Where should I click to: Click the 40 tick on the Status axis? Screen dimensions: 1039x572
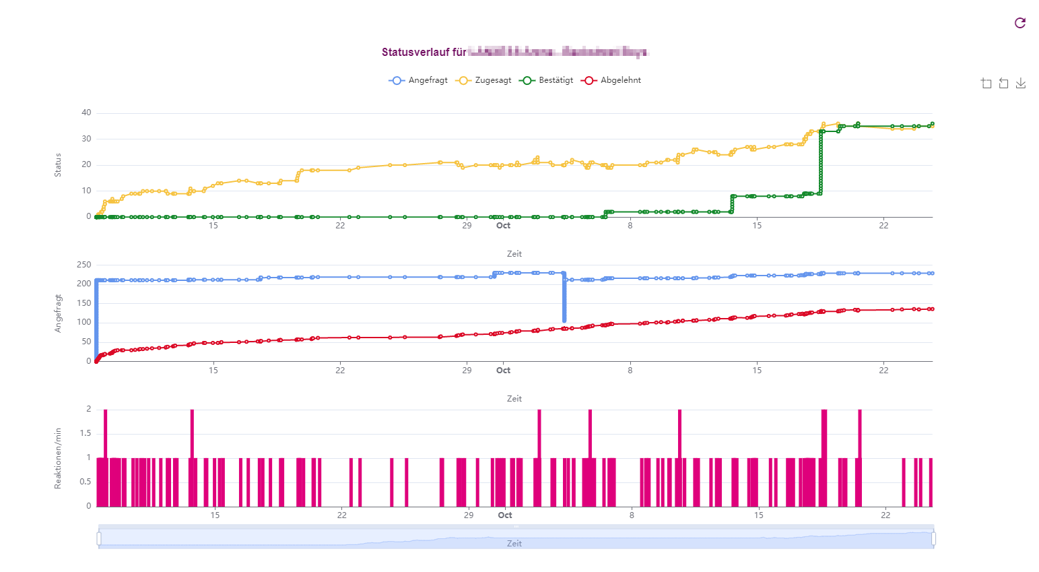86,113
